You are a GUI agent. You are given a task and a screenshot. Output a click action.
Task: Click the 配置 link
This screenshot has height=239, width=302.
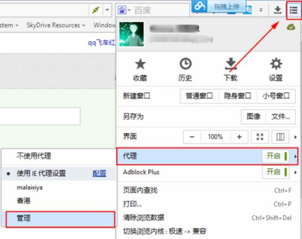(x=99, y=173)
